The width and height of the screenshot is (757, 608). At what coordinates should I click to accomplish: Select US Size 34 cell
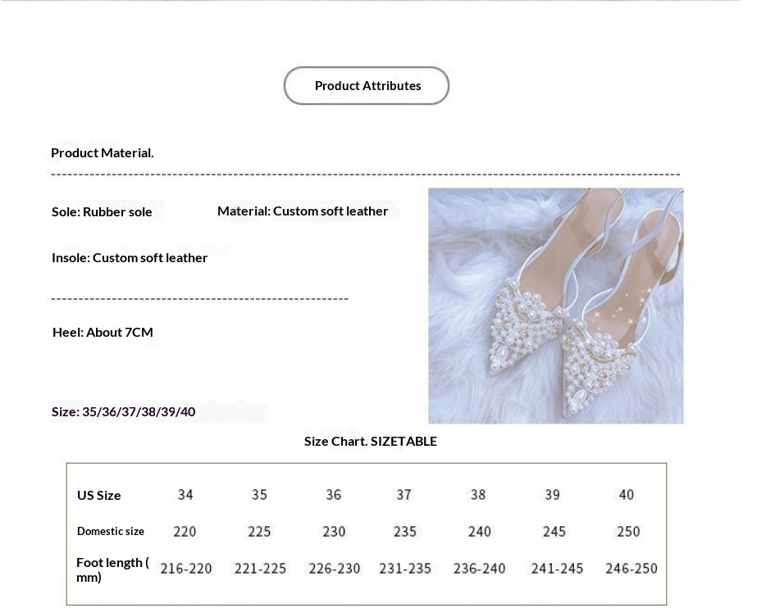[185, 495]
